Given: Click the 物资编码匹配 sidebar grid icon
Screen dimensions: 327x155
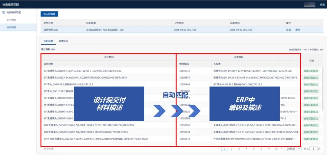Looking at the screenshot, I should point(4,12).
